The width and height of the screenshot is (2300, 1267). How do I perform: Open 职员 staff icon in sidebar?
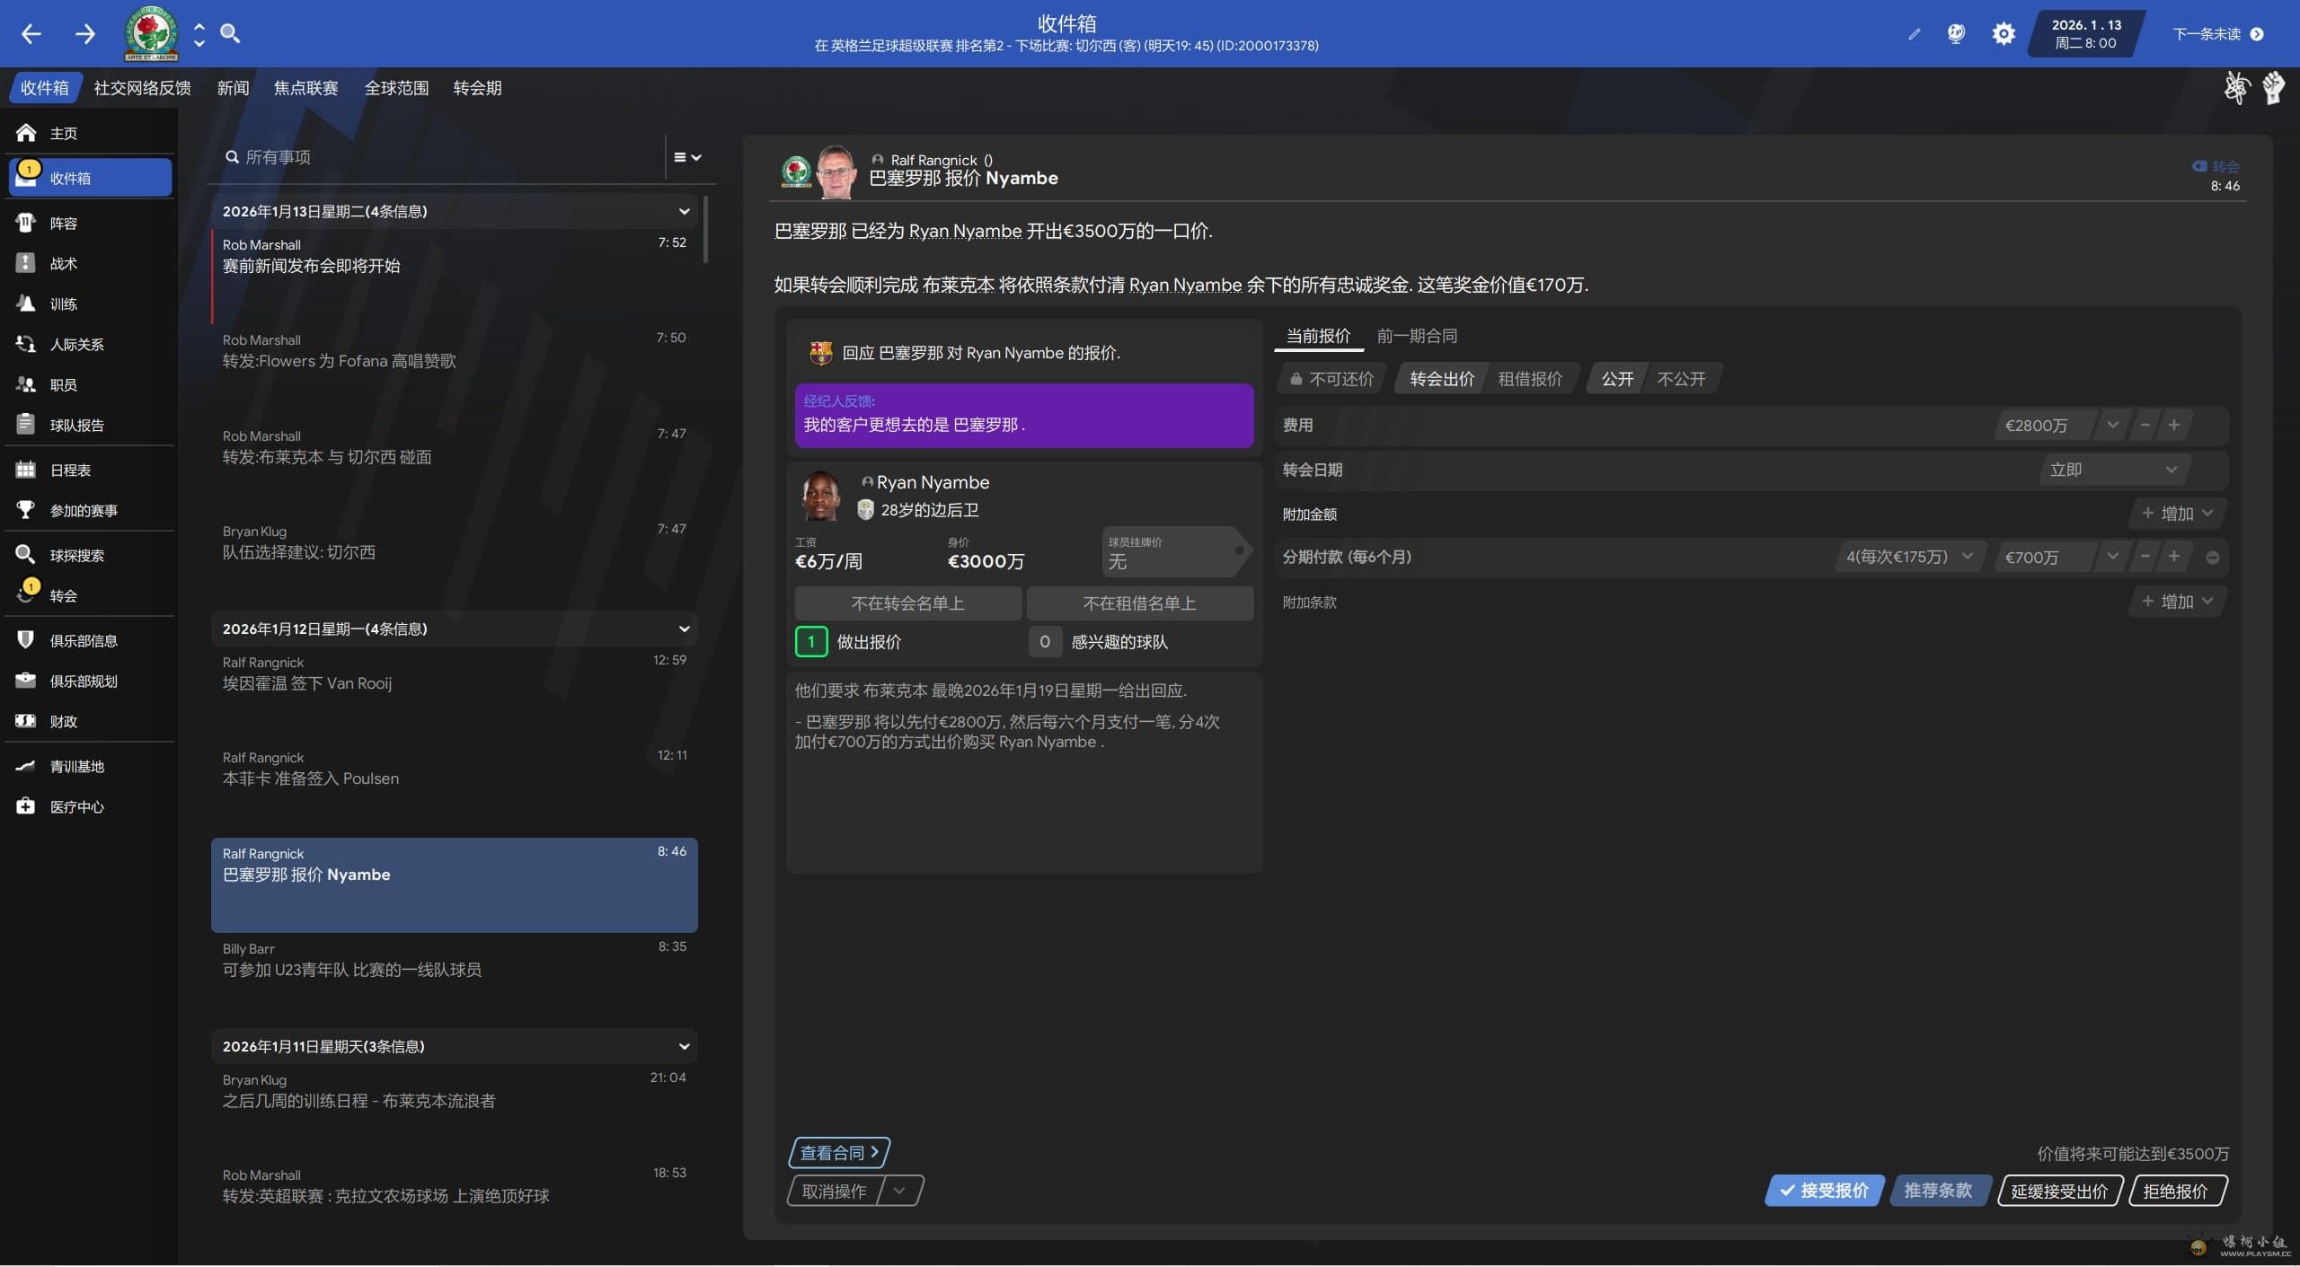pos(26,384)
